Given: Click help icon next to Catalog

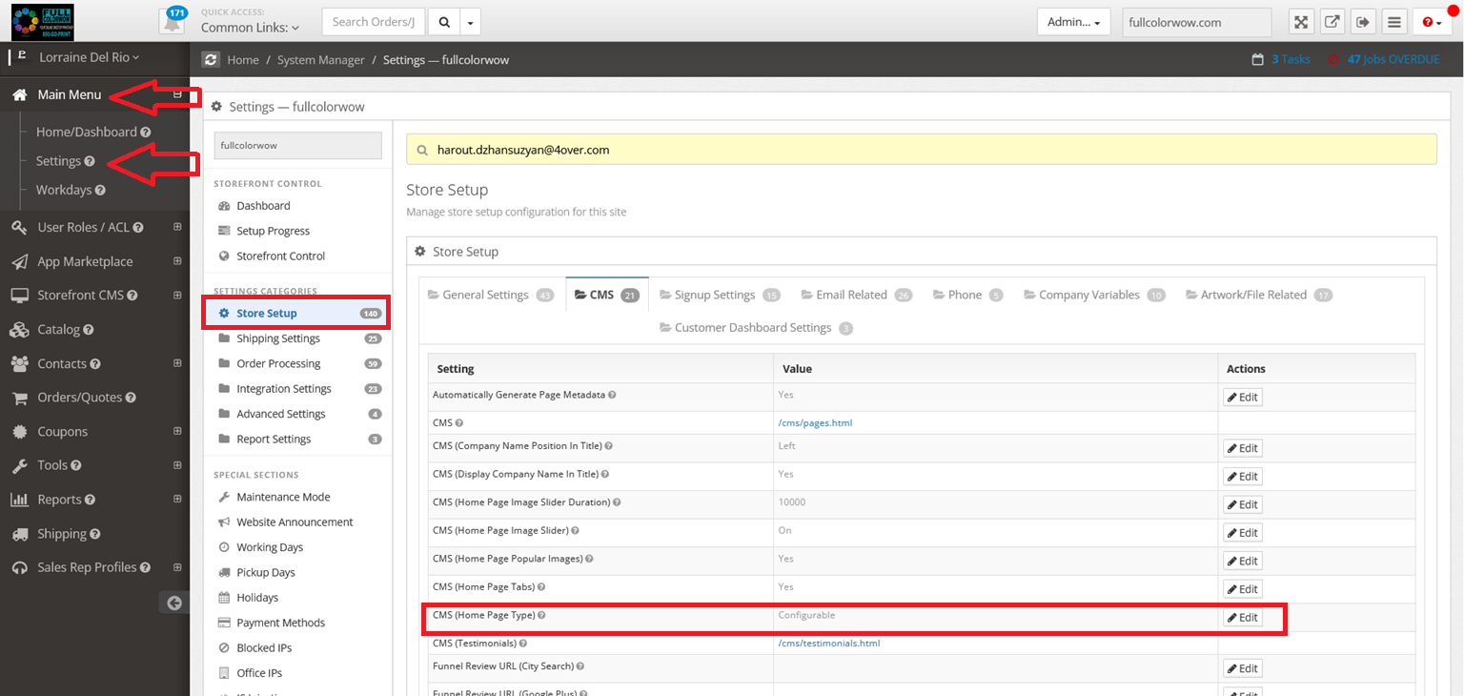Looking at the screenshot, I should (89, 330).
